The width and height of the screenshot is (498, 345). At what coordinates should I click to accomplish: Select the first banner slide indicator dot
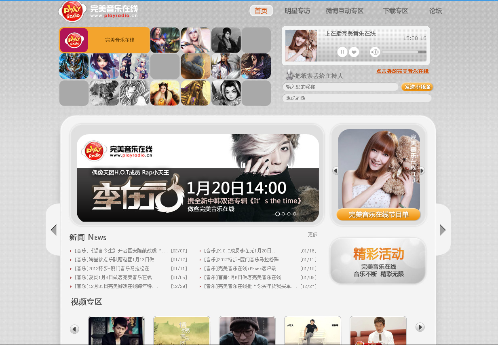point(277,214)
